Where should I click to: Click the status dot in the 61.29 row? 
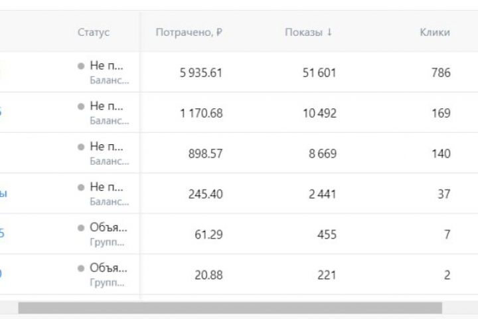pos(81,228)
